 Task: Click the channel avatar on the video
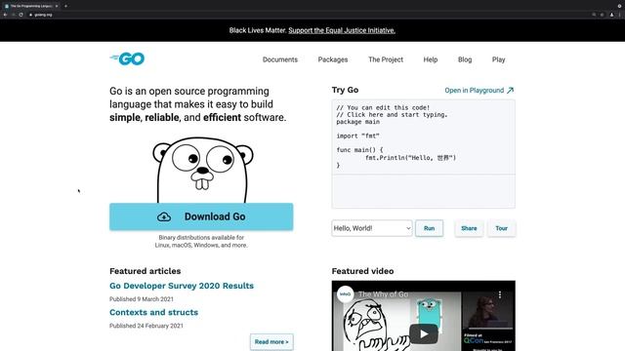(x=345, y=294)
